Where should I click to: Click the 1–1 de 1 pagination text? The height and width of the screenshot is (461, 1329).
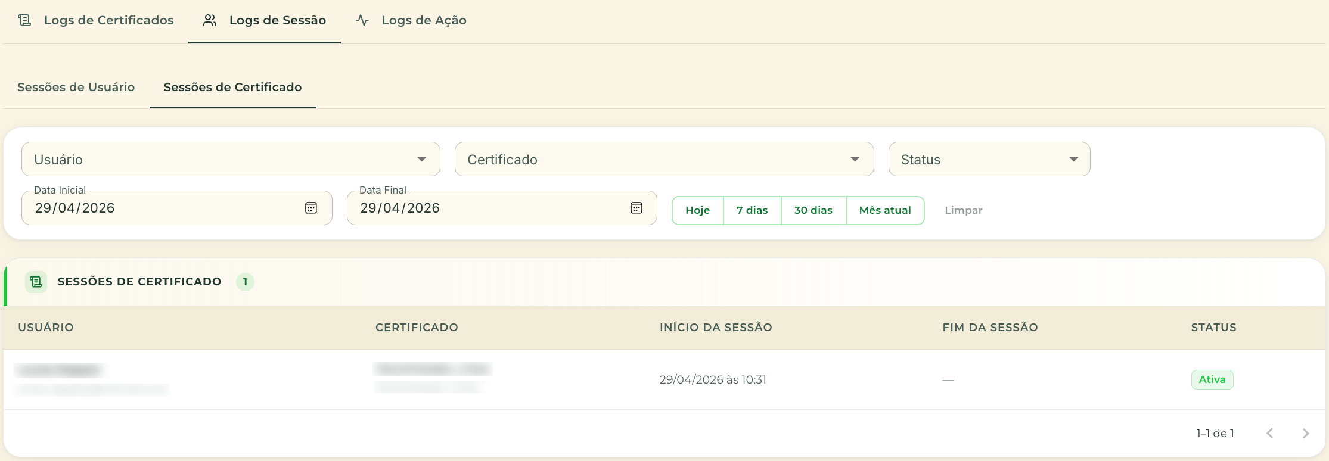1215,433
